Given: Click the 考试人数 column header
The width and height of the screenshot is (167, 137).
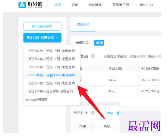Looking at the screenshot, I should click(x=115, y=68).
